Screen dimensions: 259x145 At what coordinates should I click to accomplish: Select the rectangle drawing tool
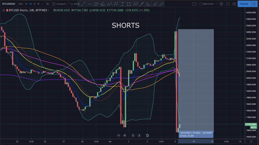[x=129, y=4]
